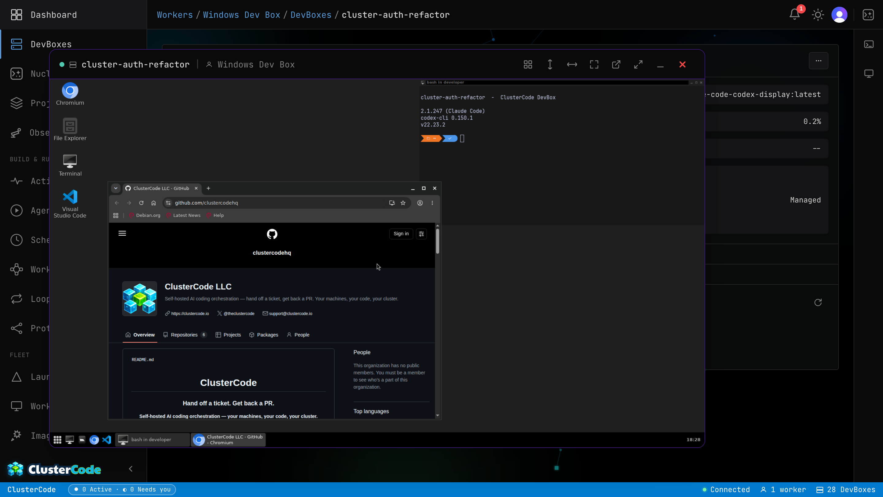Click the Loops sidebar icon
The image size is (883, 497).
[x=17, y=299]
